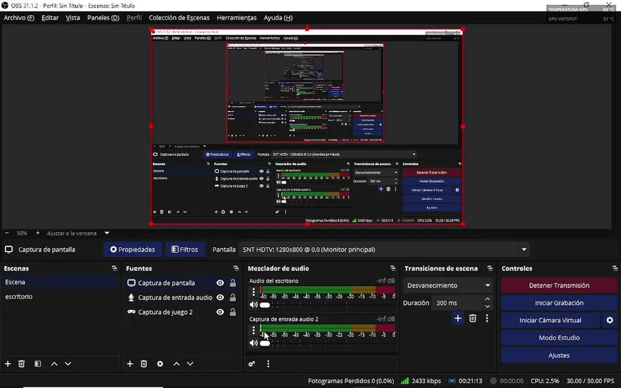Lock the Captura de juego 2 source

pyautogui.click(x=233, y=312)
